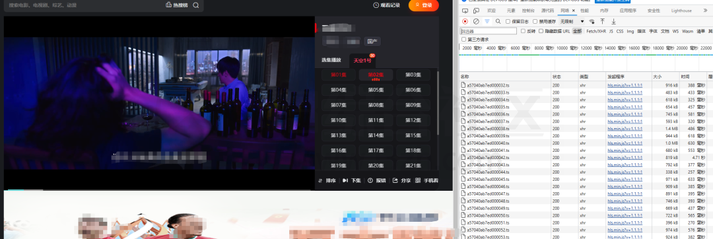
Task: Switch to the 选集播放 tab
Action: (331, 61)
